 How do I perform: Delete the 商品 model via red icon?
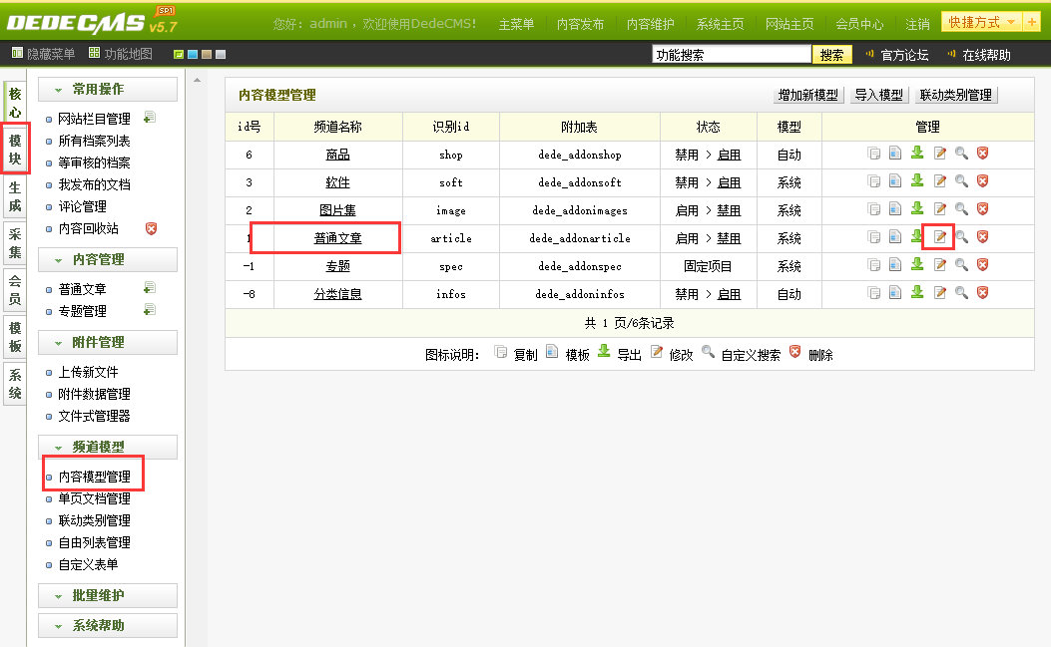[x=983, y=154]
